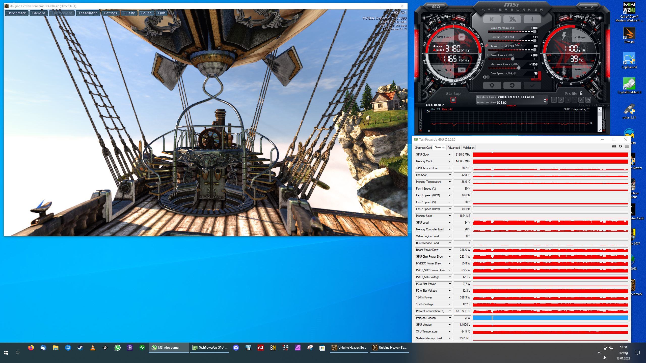Expand Board Power Draw sensor dropdown
This screenshot has width=646, height=363.
[449, 250]
